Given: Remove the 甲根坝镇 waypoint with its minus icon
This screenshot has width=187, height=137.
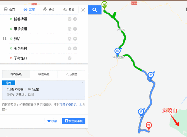Looking at the screenshot, I should [75, 29].
